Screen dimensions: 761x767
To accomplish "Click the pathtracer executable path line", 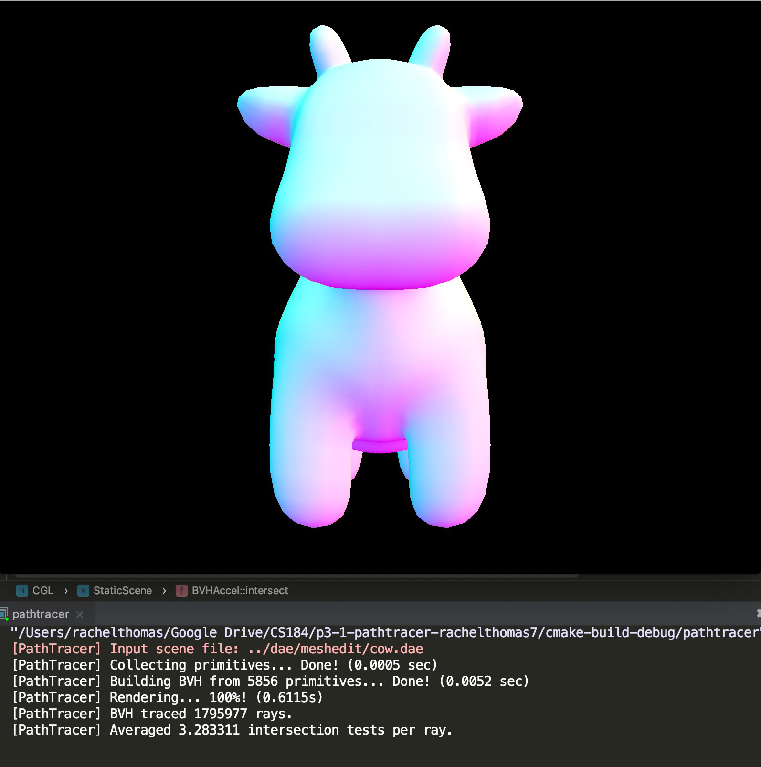I will click(386, 632).
